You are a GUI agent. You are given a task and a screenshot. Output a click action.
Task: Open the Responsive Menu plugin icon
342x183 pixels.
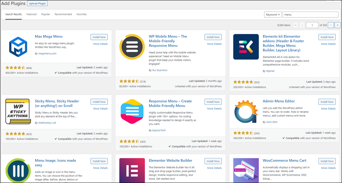[x=132, y=112]
